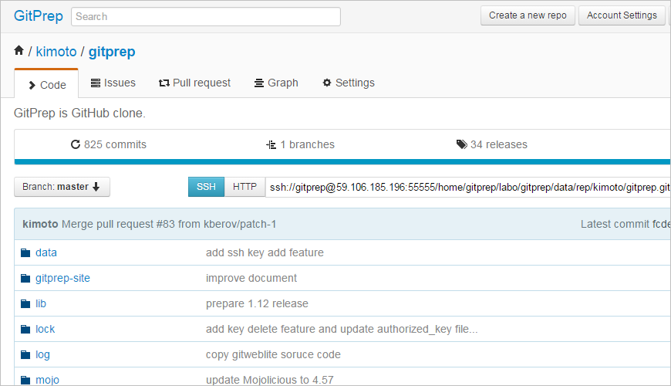671x386 pixels.
Task: Click the Graph bars icon
Action: 259,83
